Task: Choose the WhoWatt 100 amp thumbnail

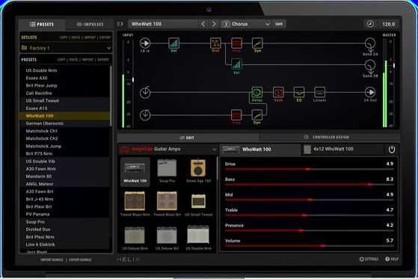Action: click(135, 172)
